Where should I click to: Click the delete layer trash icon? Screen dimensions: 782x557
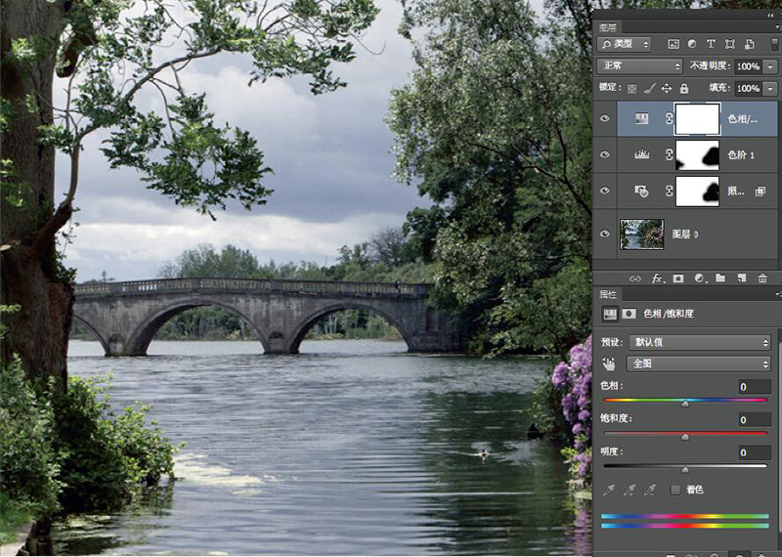coord(762,278)
